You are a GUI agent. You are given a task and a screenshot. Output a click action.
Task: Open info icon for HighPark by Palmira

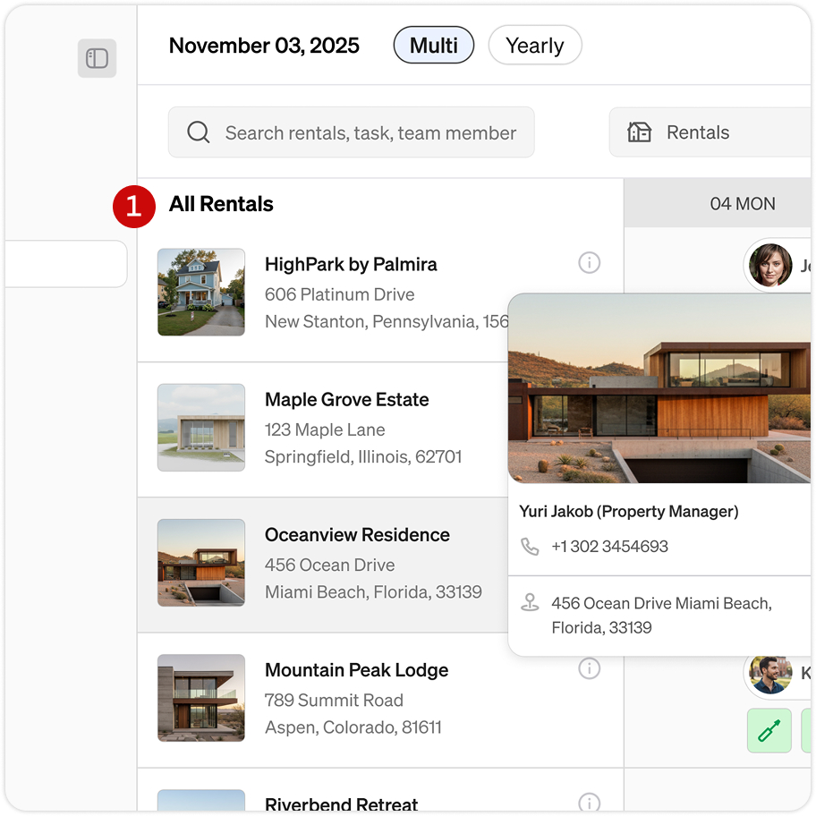(x=589, y=262)
